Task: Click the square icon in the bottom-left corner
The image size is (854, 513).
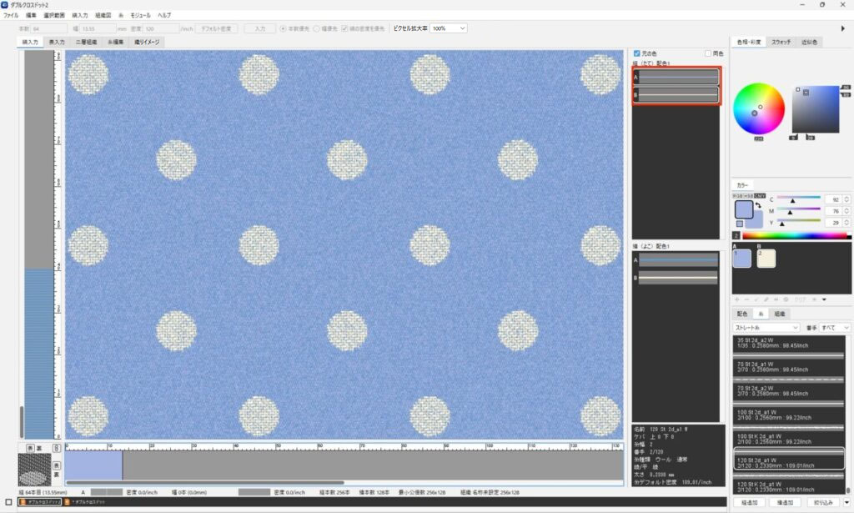Action: tap(8, 502)
